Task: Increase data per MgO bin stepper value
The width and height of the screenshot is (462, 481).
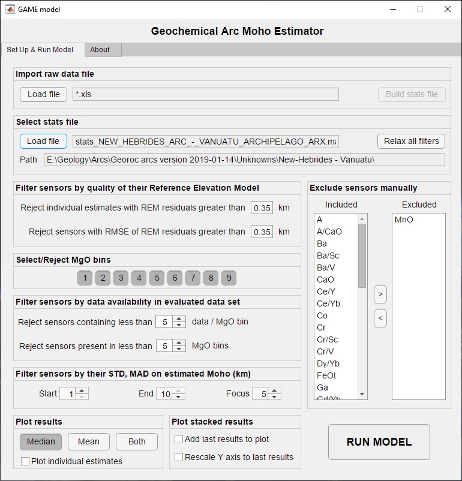Action: tap(179, 318)
